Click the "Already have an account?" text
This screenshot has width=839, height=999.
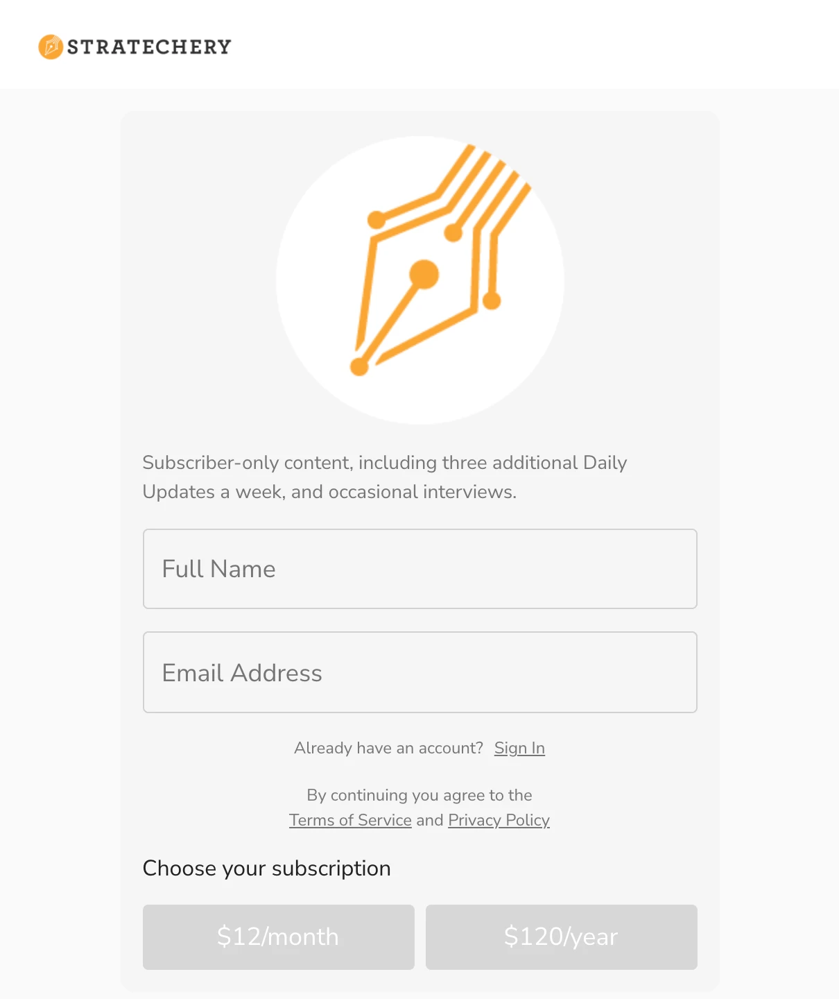pos(388,748)
